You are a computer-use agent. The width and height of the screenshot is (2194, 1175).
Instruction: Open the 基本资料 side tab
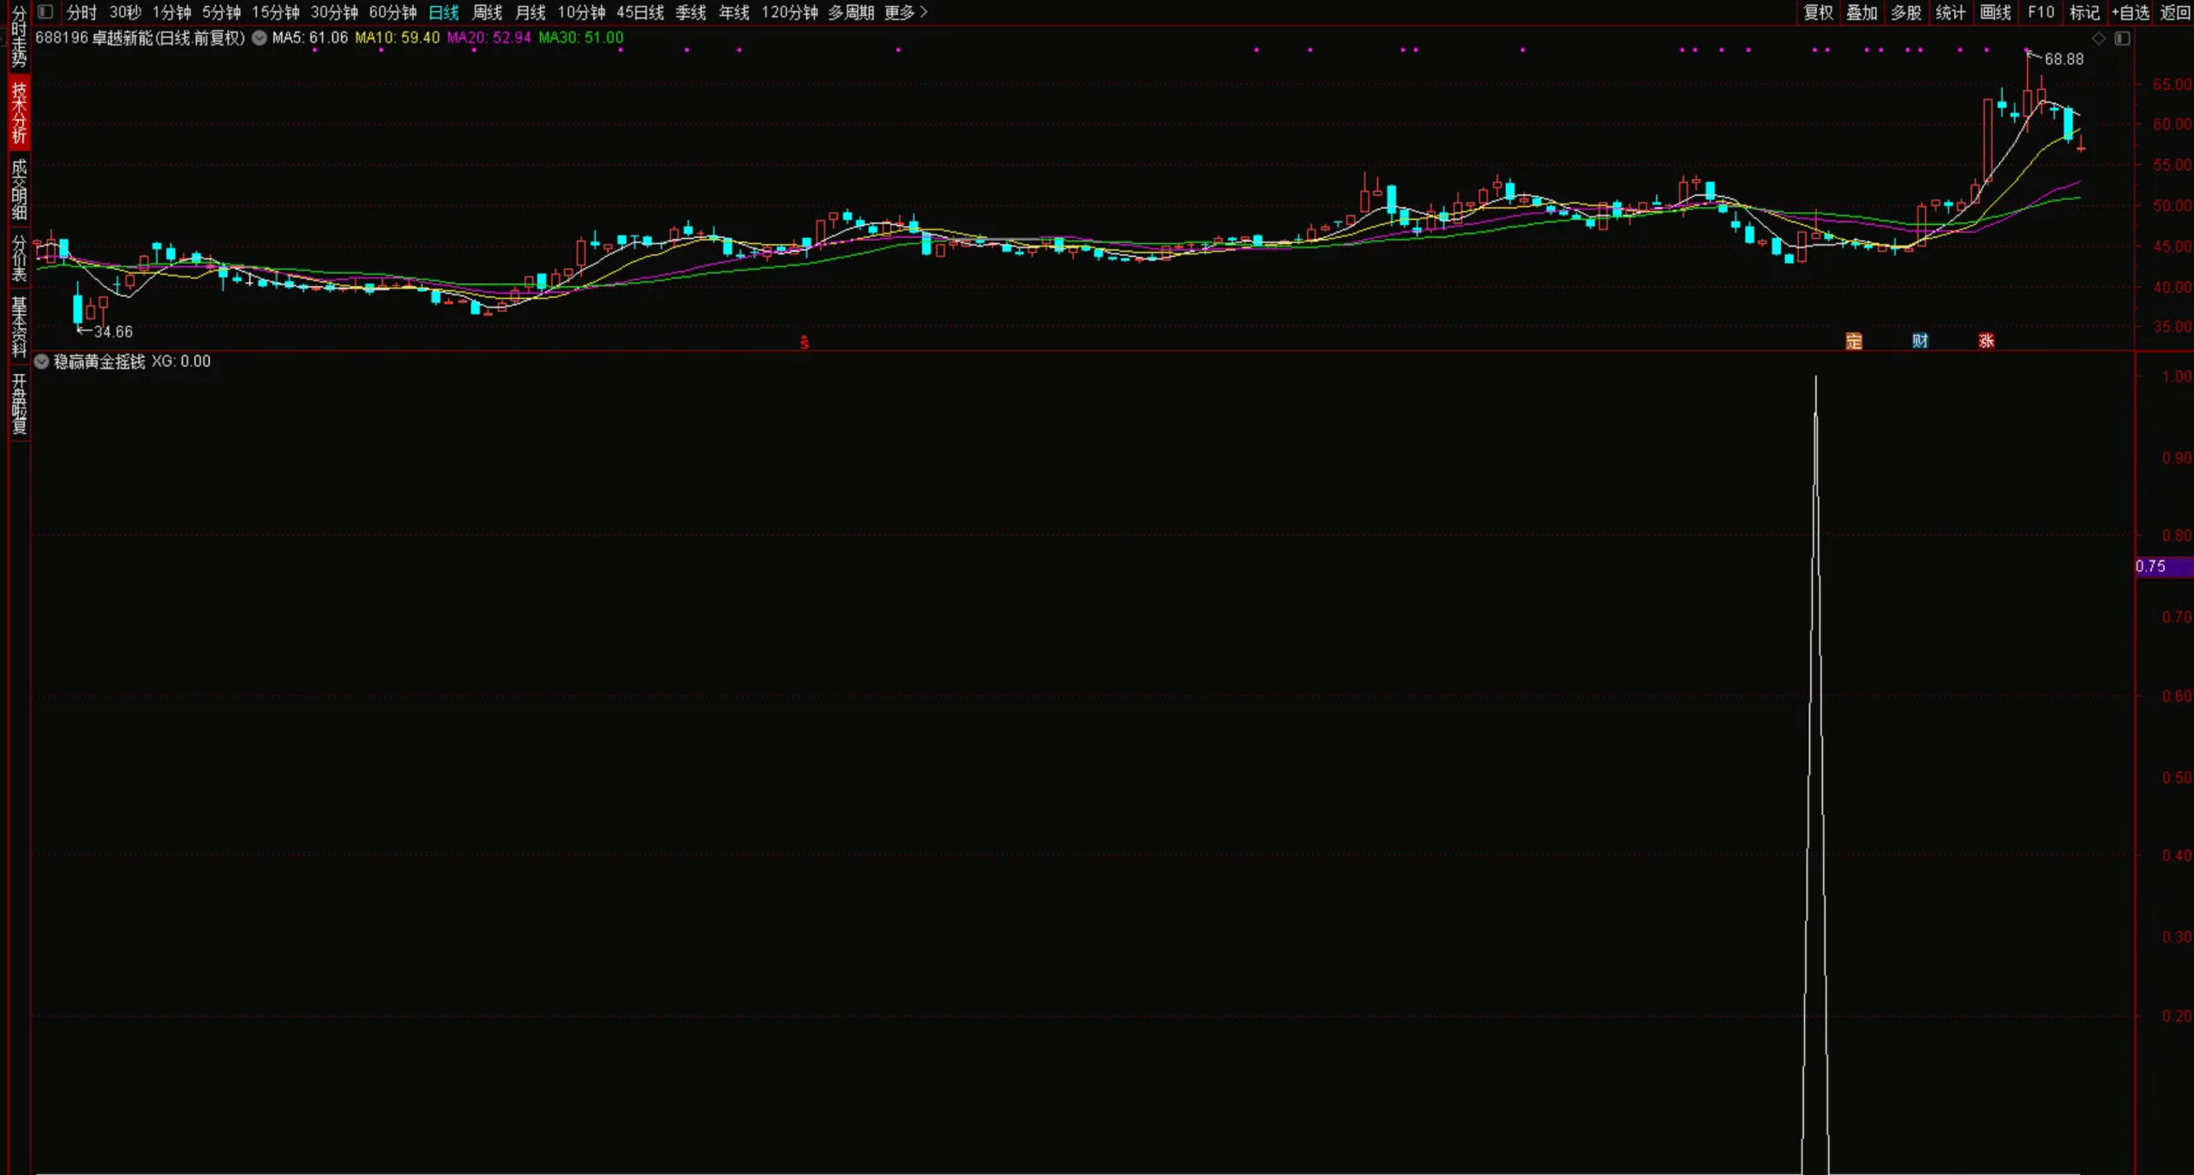coord(19,326)
